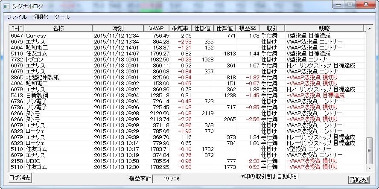The image size is (379, 189).
Task: Sort by the 時刻 column header
Action: click(118, 28)
